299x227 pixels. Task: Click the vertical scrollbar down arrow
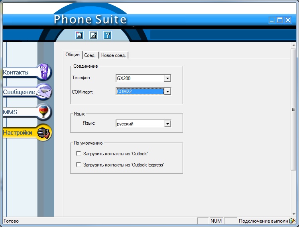tap(293, 214)
